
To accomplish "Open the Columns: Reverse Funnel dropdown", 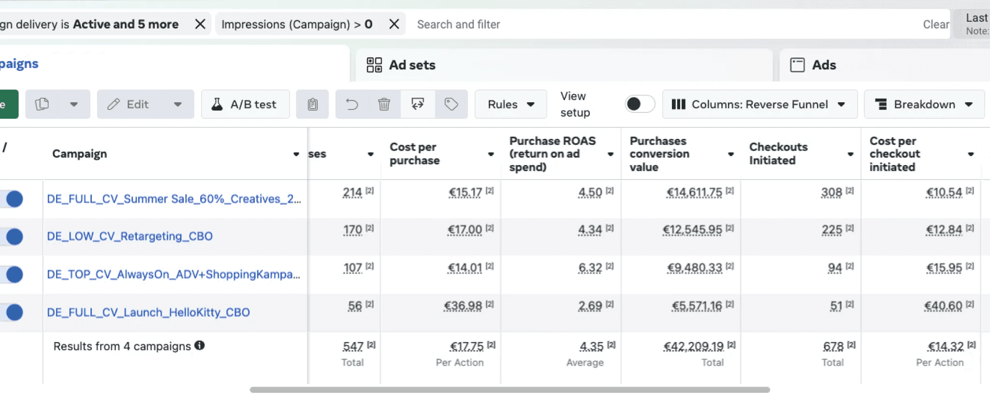I will tap(759, 104).
